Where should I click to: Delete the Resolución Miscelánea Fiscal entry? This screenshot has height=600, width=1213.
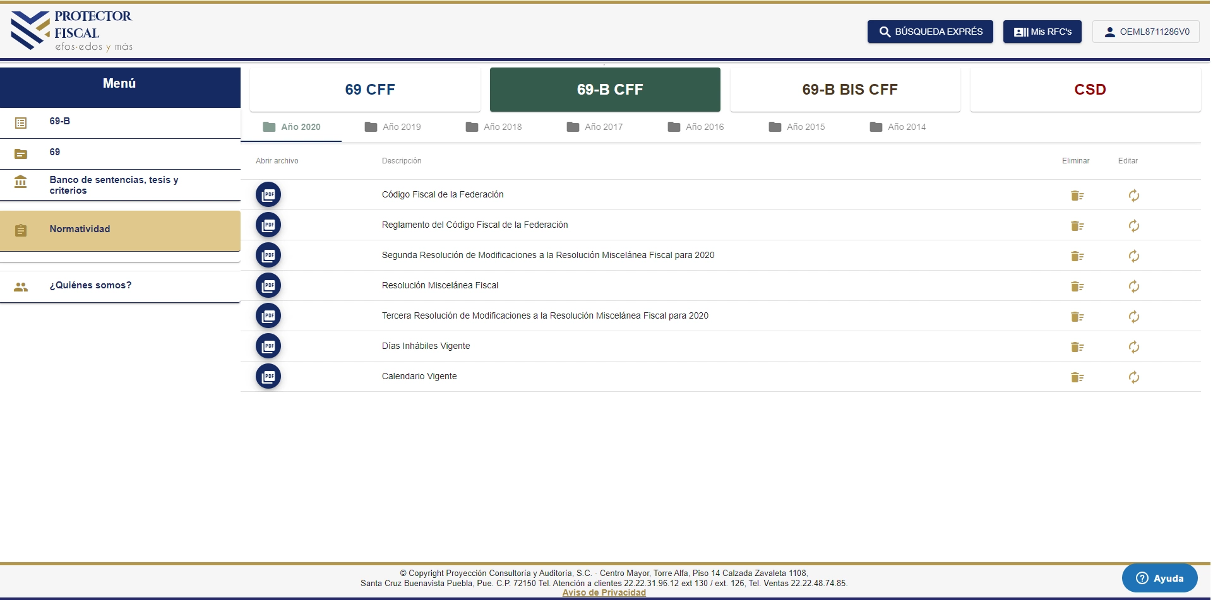pyautogui.click(x=1077, y=286)
